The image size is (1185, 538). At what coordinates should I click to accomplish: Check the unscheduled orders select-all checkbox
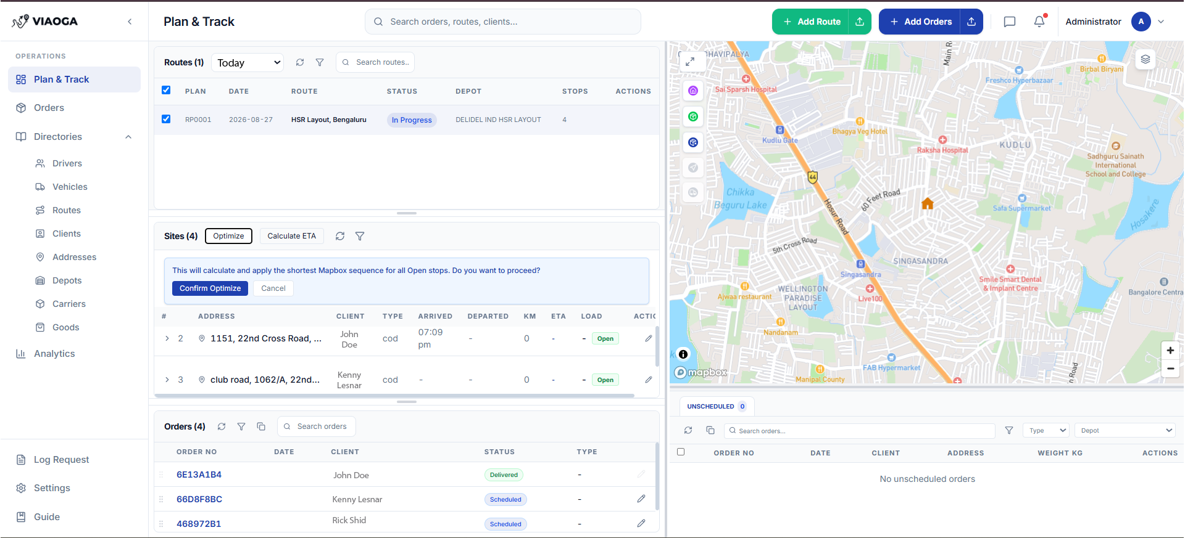pyautogui.click(x=681, y=452)
